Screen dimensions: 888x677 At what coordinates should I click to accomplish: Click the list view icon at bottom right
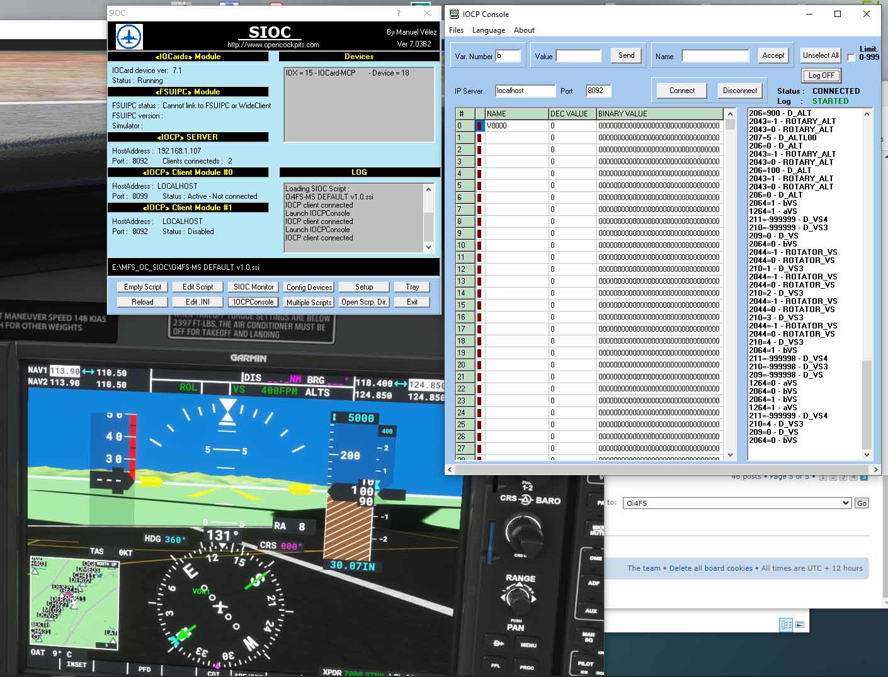click(x=786, y=625)
